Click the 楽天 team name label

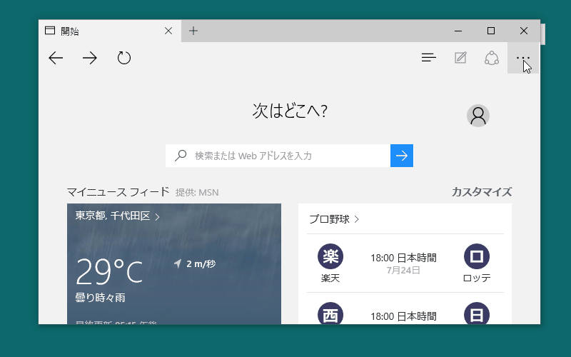(330, 278)
